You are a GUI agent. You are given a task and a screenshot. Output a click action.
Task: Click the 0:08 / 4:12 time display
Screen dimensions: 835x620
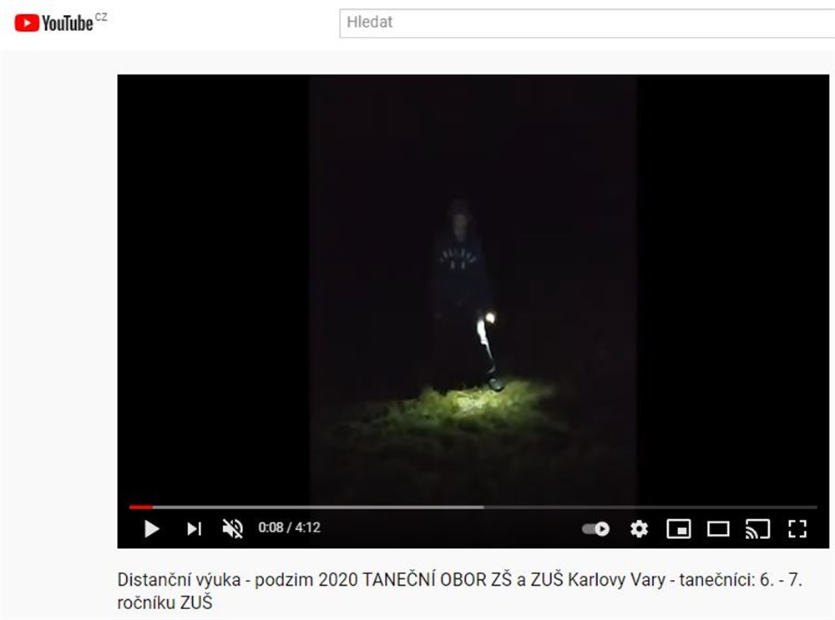tap(289, 527)
